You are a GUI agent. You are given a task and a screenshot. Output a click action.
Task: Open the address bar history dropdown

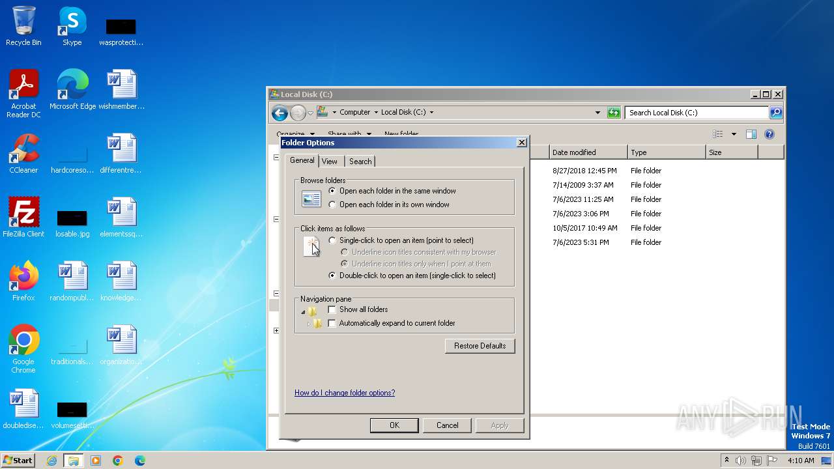tap(598, 113)
